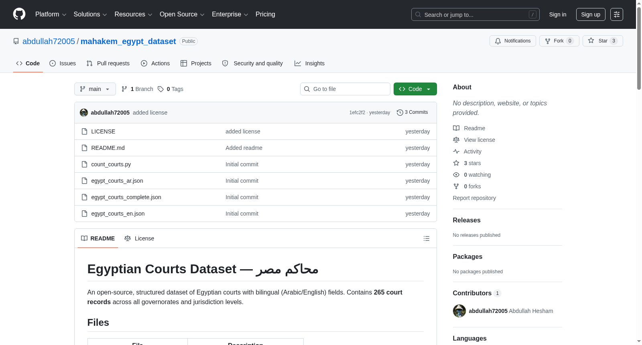Open the Insights tab
Screen dimensions: 642x345
click(x=309, y=63)
